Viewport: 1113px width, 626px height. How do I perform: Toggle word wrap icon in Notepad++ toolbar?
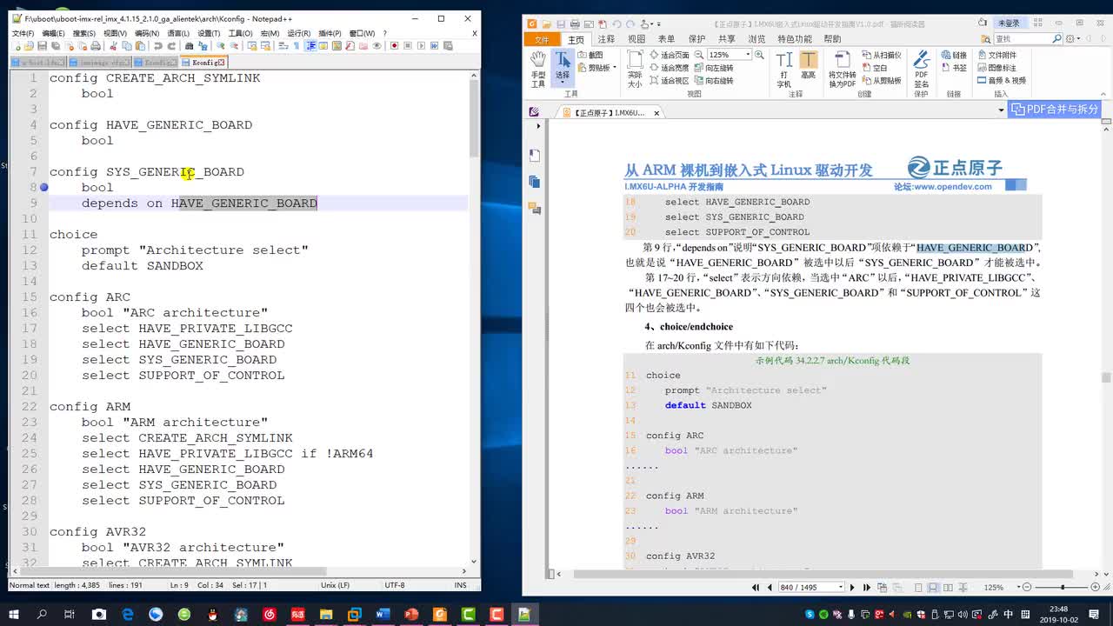tap(284, 45)
